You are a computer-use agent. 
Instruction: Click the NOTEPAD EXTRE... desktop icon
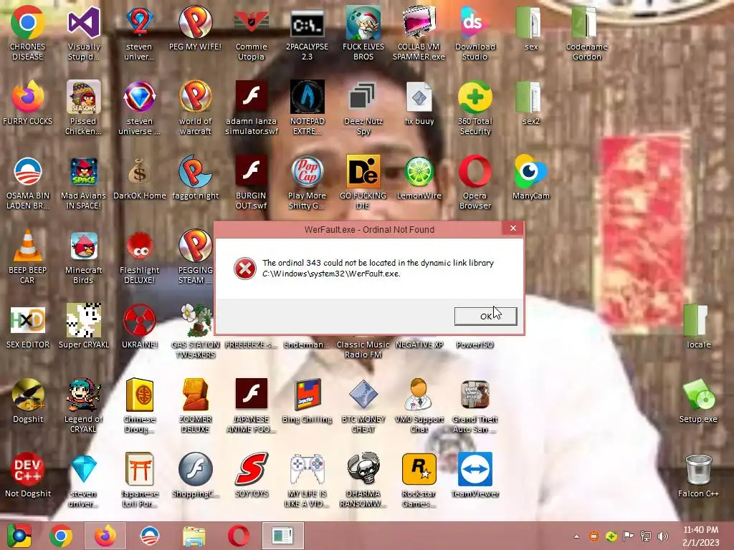[x=307, y=108]
